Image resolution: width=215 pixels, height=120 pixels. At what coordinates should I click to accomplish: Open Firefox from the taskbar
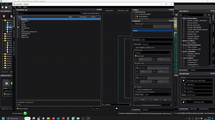coord(53,119)
